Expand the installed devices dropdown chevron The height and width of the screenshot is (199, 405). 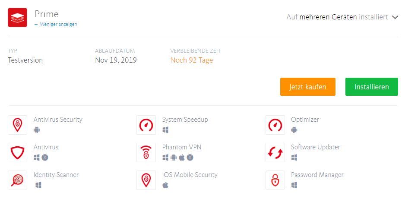point(395,17)
